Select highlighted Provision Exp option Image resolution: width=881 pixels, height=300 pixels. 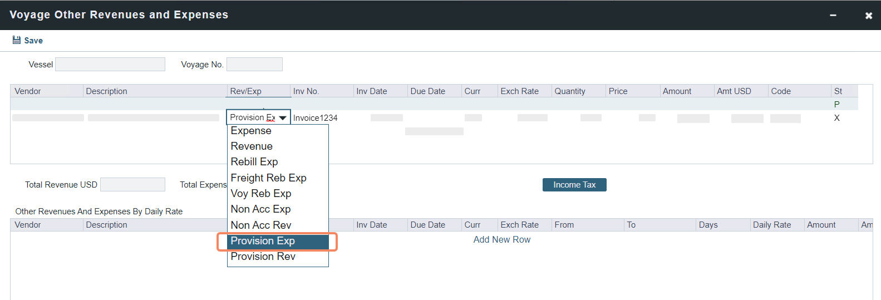click(x=263, y=241)
